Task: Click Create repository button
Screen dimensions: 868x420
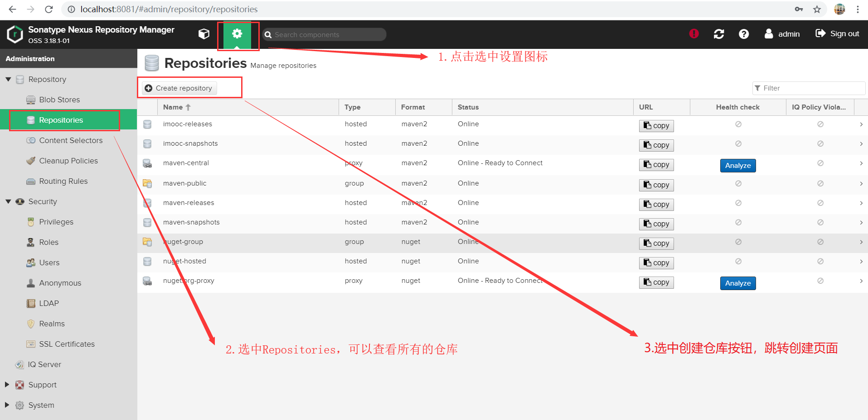Action: tap(179, 88)
